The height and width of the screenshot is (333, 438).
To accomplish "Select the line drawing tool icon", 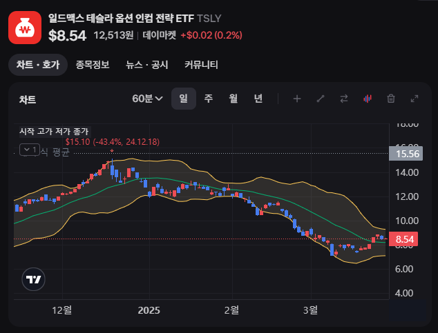I will point(321,99).
